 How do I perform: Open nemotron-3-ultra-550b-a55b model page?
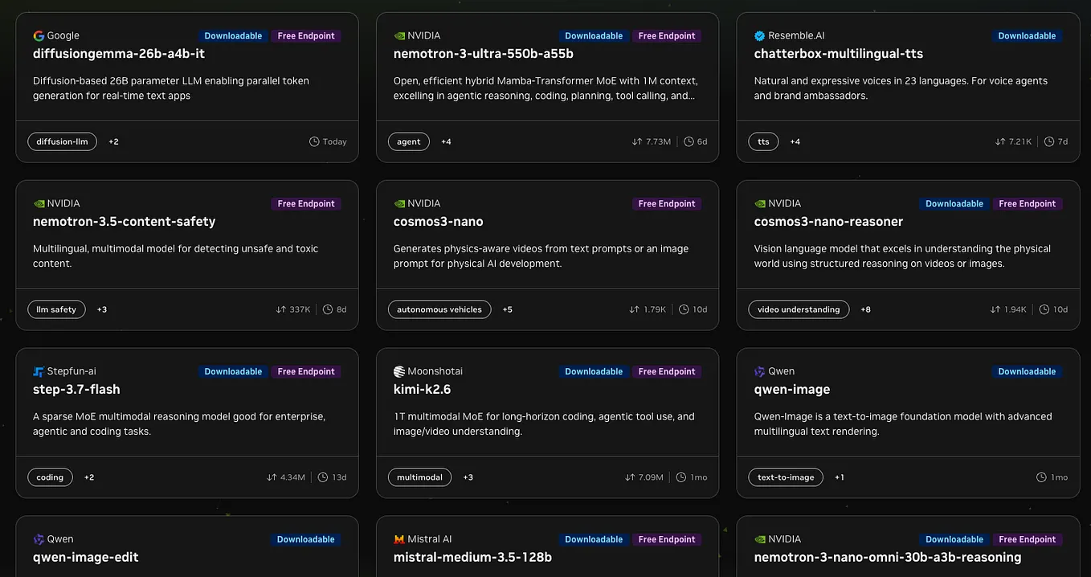(x=484, y=54)
